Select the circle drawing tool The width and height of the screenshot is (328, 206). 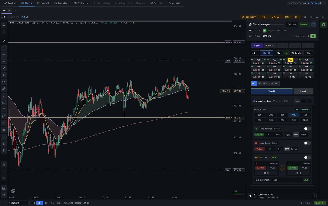pos(4,116)
